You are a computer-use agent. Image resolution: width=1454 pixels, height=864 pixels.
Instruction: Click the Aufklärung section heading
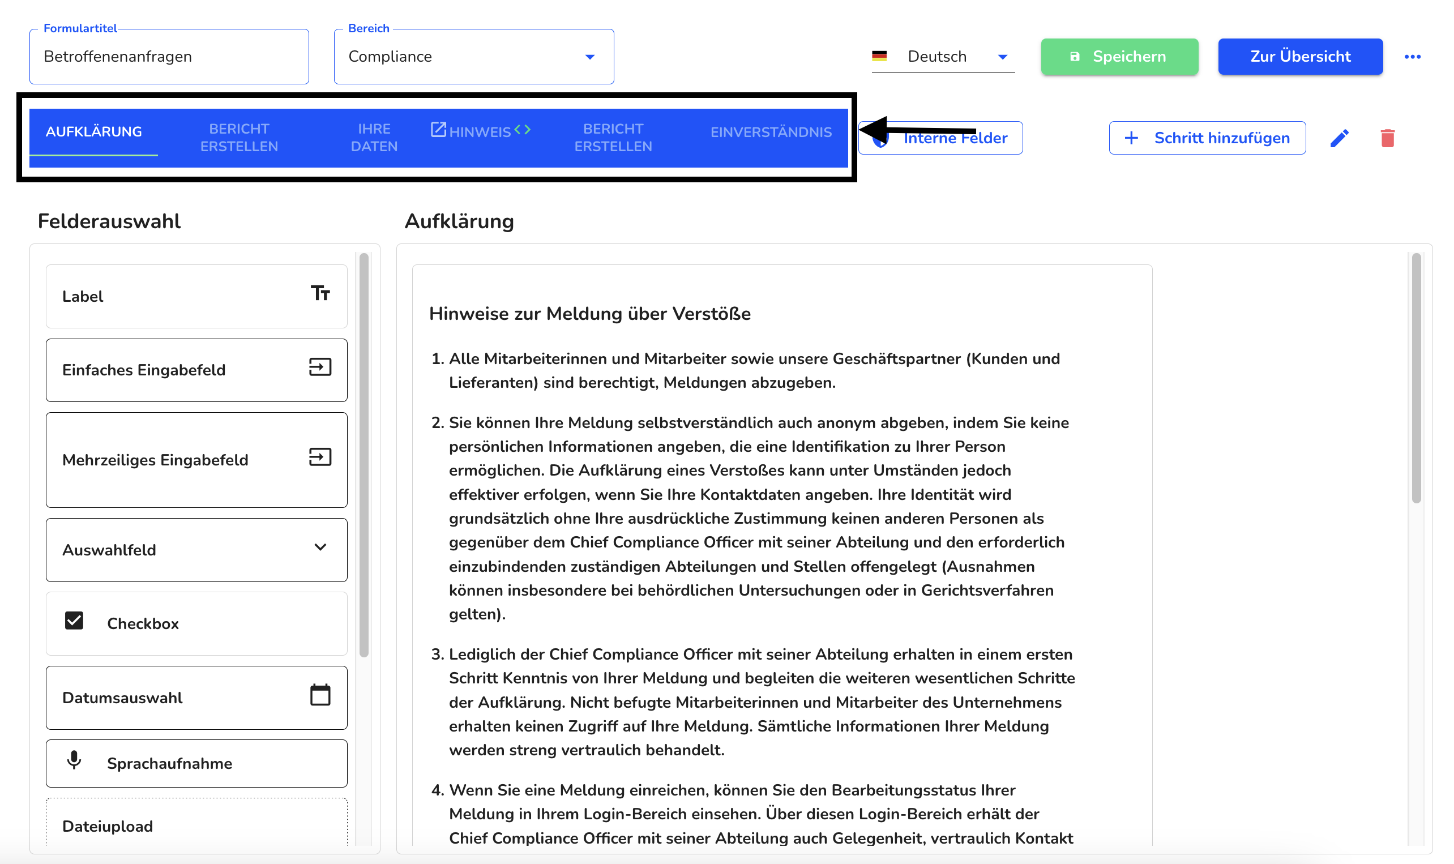pos(459,221)
